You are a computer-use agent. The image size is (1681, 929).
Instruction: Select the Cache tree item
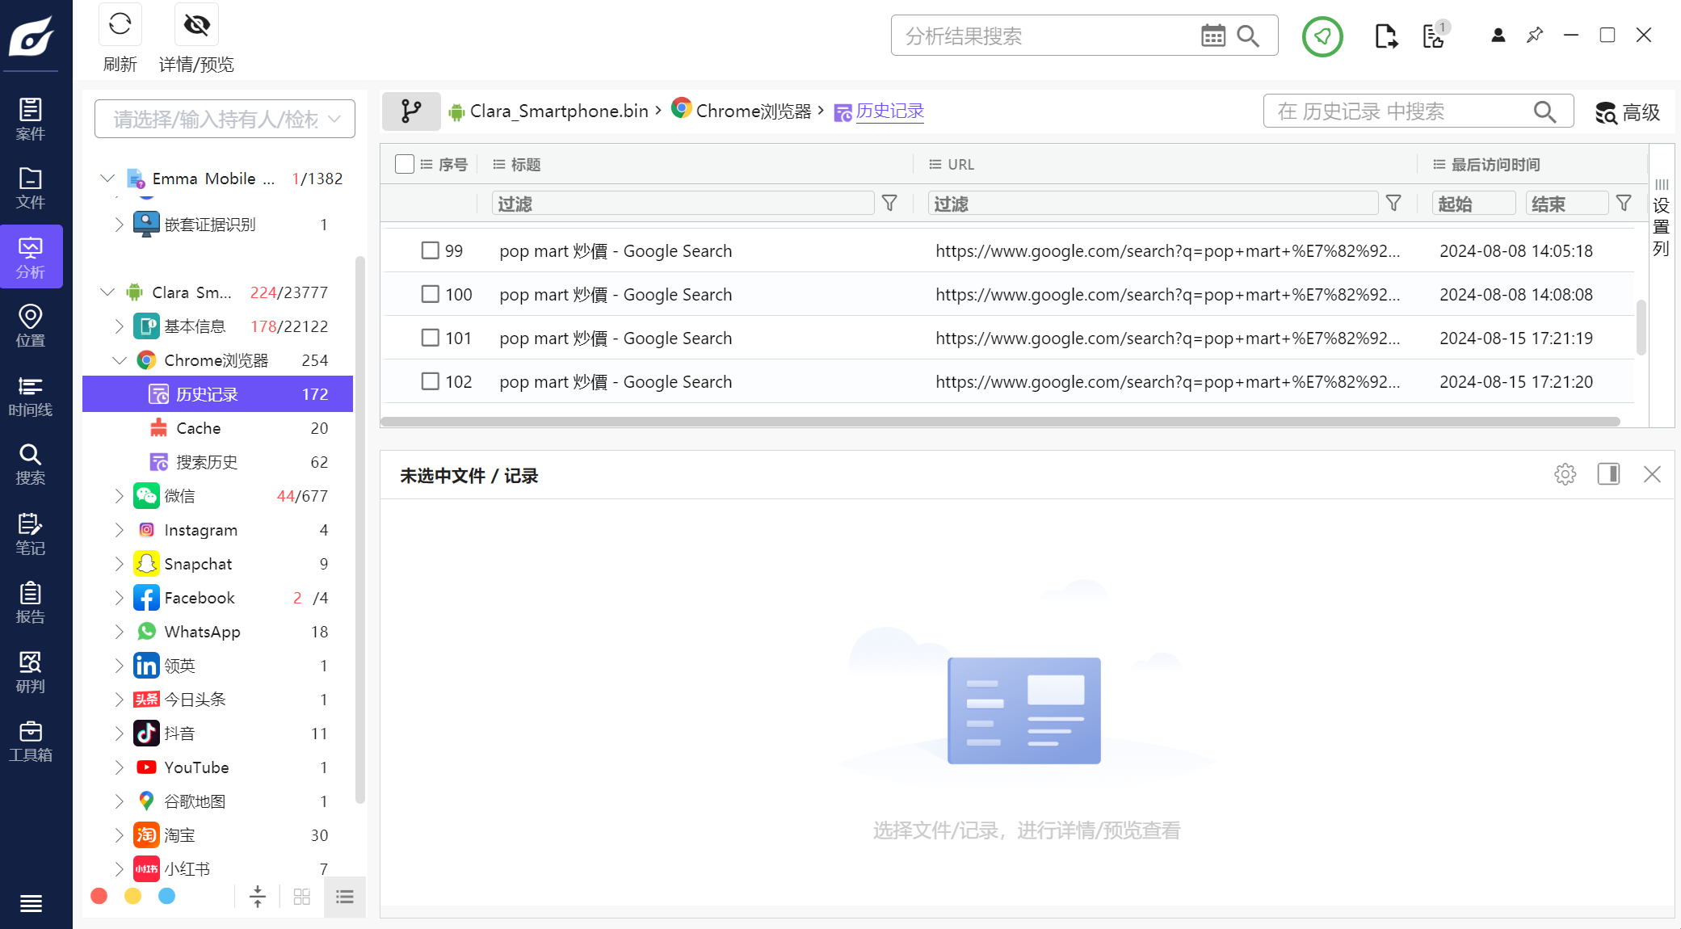199,428
